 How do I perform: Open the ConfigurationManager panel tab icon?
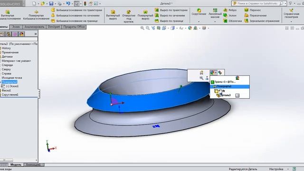tap(9, 34)
